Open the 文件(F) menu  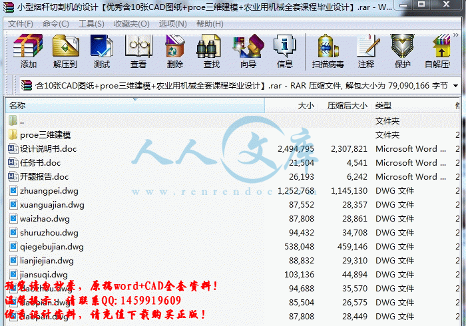click(20, 24)
